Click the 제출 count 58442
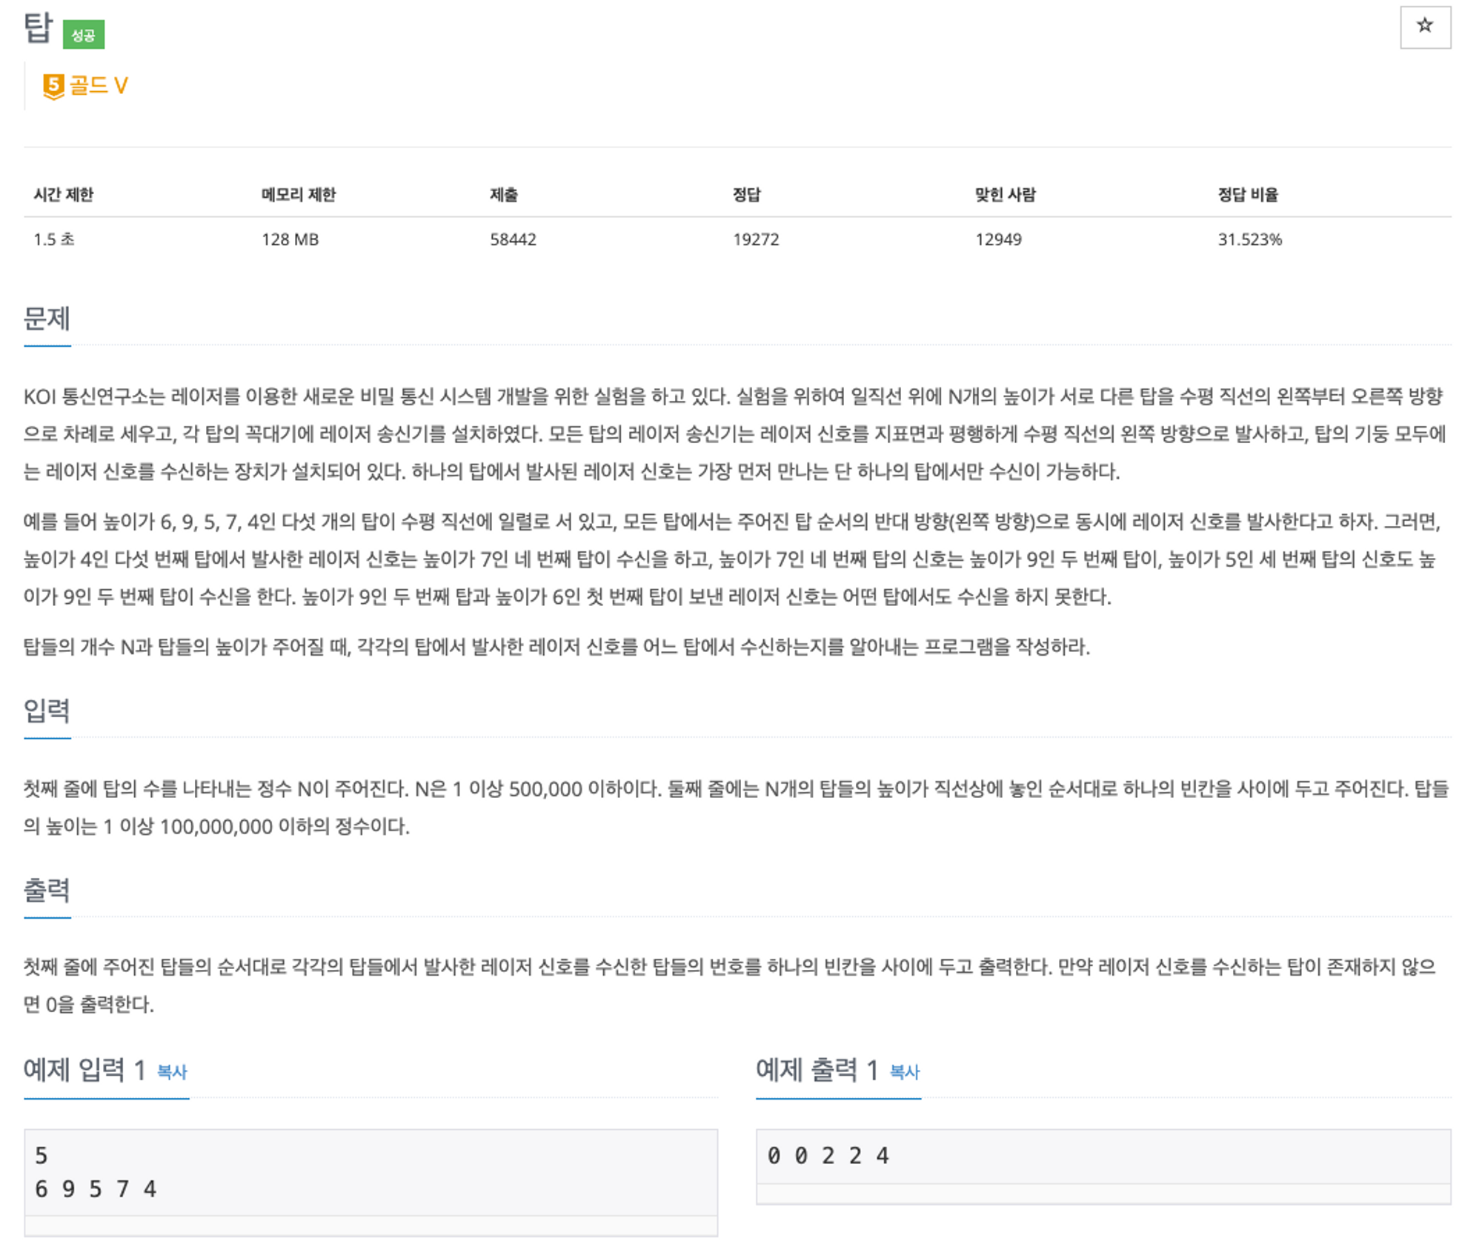 pos(513,239)
